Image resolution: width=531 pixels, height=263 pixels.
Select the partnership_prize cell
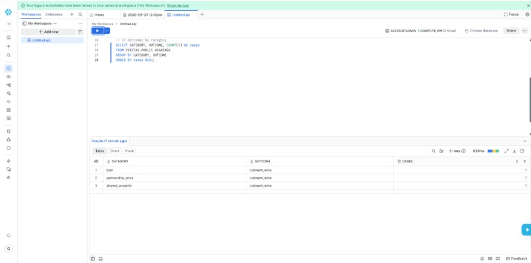175,178
